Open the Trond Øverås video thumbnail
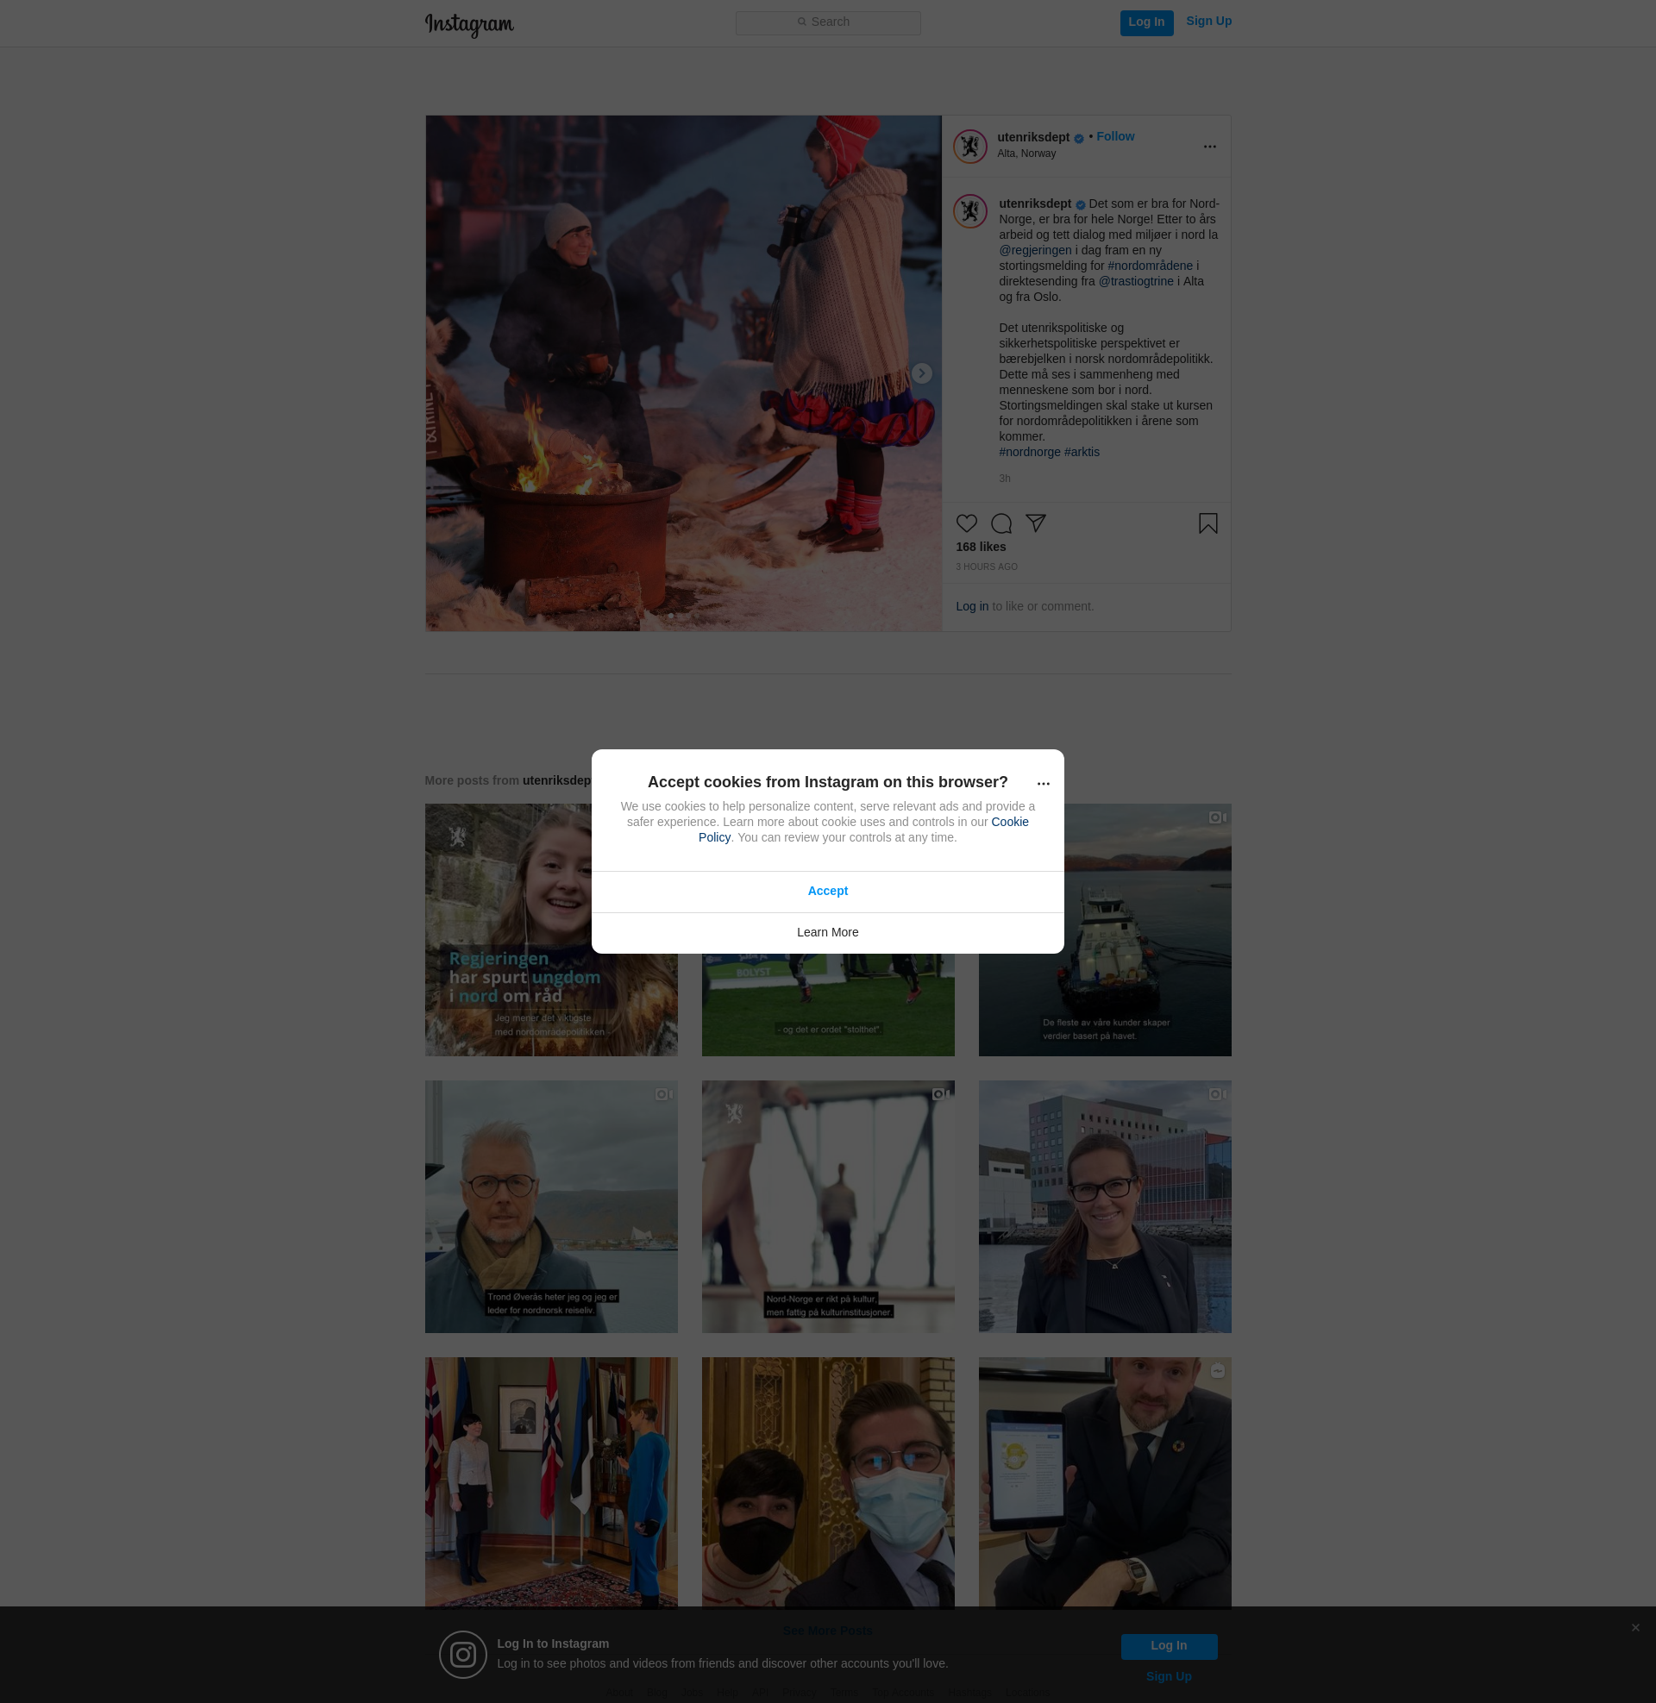Screen dimensions: 1656x1703 (x=550, y=1206)
